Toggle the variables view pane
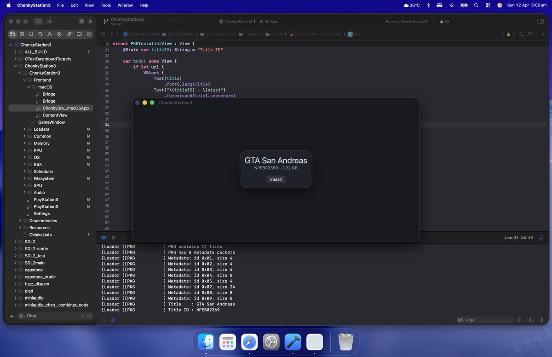Viewport: 552px width, 357px height. [x=531, y=320]
